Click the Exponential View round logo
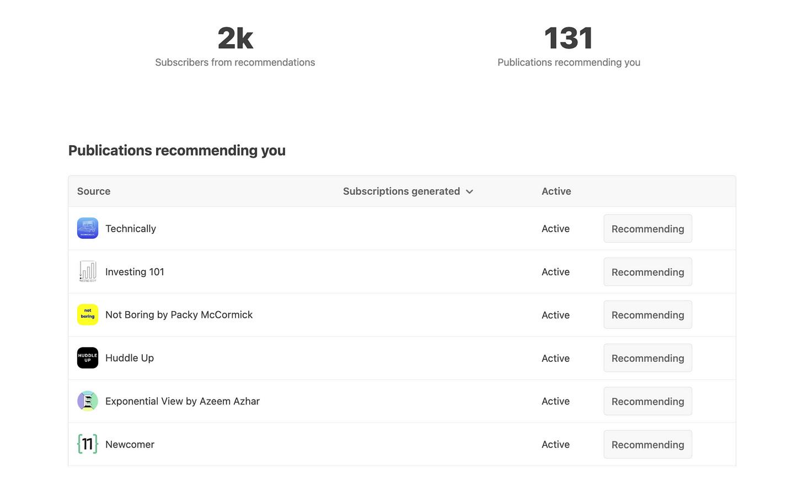 (88, 401)
